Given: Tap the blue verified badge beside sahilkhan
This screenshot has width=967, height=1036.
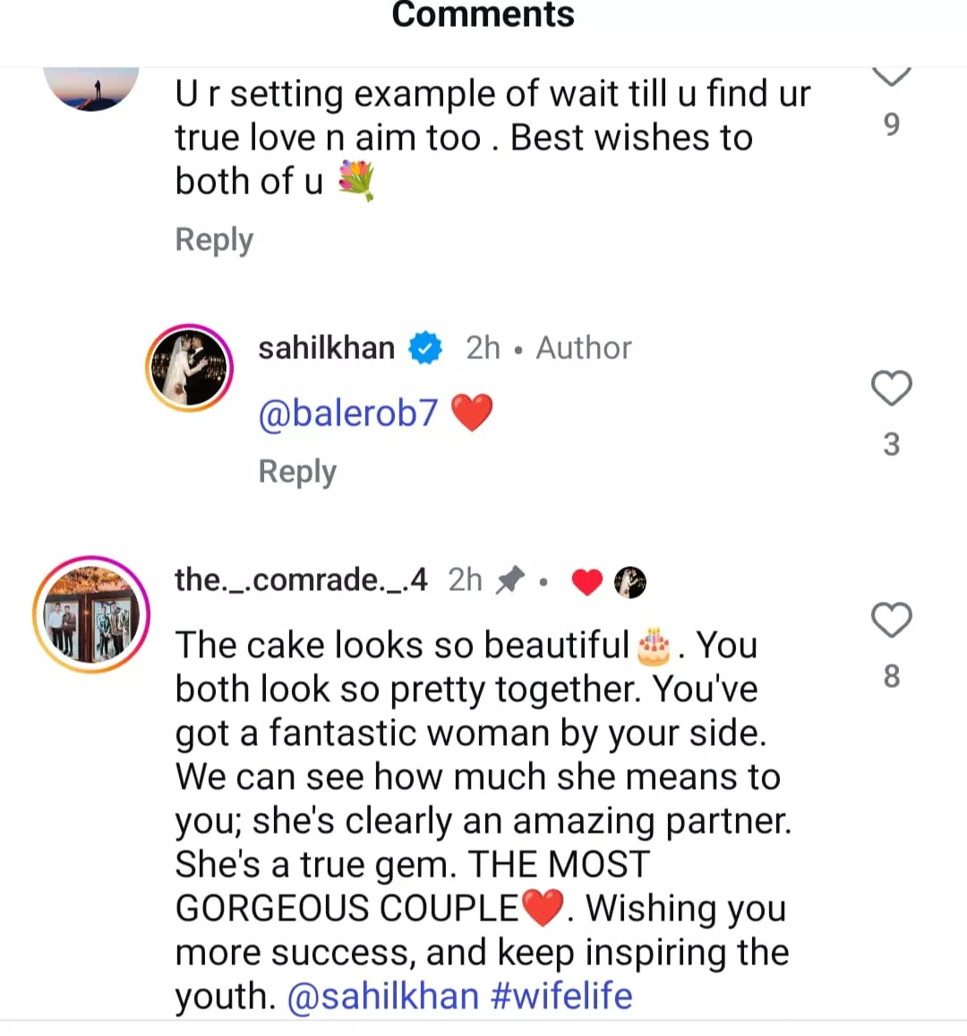Looking at the screenshot, I should point(426,347).
